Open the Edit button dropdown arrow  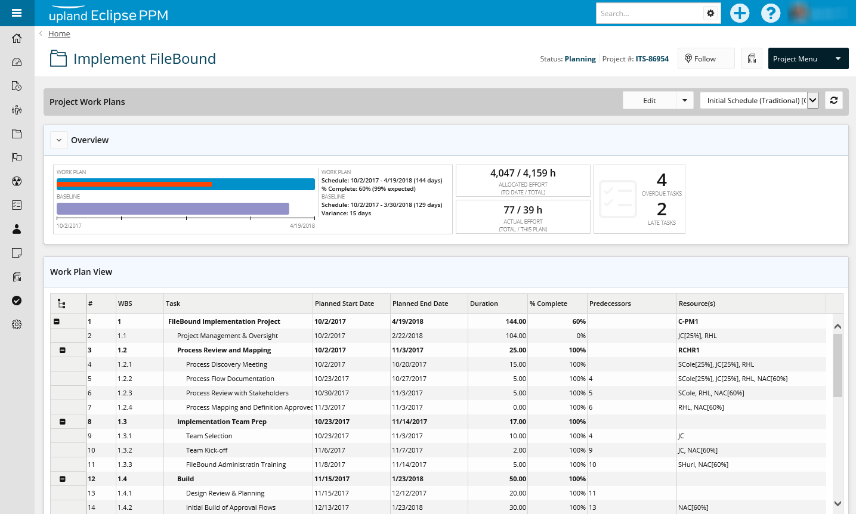click(685, 101)
